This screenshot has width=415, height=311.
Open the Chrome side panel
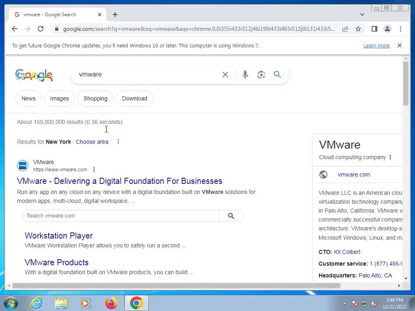374,29
